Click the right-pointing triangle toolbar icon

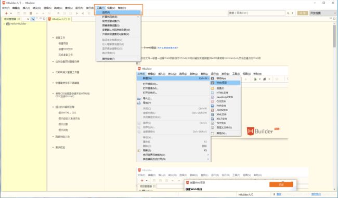click(77, 14)
